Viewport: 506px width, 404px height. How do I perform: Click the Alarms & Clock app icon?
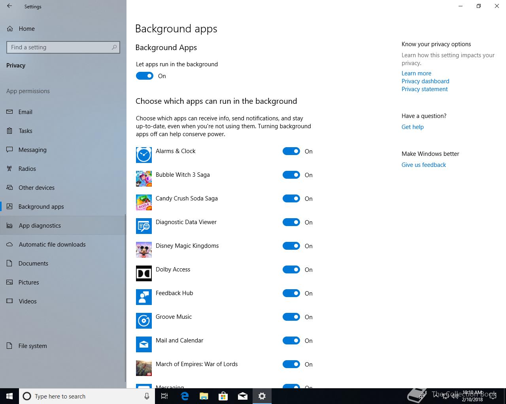coord(144,155)
